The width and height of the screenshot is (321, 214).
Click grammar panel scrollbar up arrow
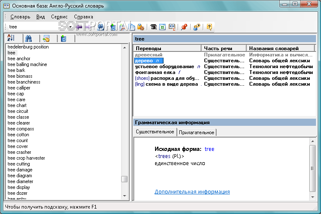pyautogui.click(x=312, y=141)
